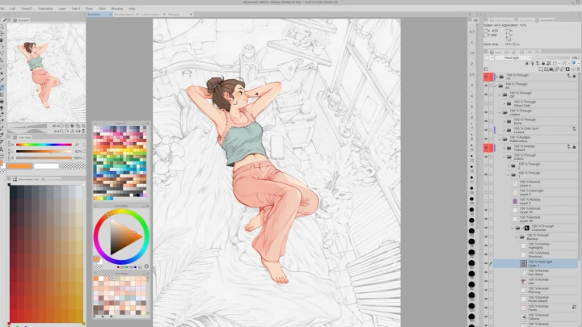582x327 pixels.
Task: Click pen editing icon beside Layer 1
Action: [x=491, y=263]
